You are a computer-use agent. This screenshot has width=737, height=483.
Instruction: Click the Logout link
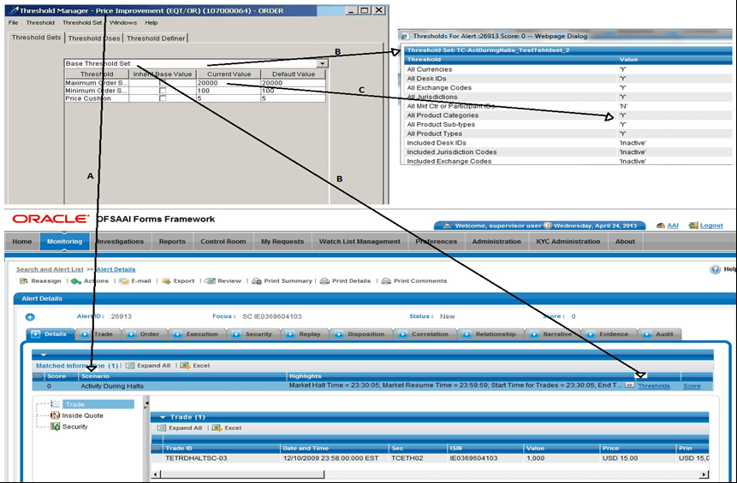tap(711, 226)
